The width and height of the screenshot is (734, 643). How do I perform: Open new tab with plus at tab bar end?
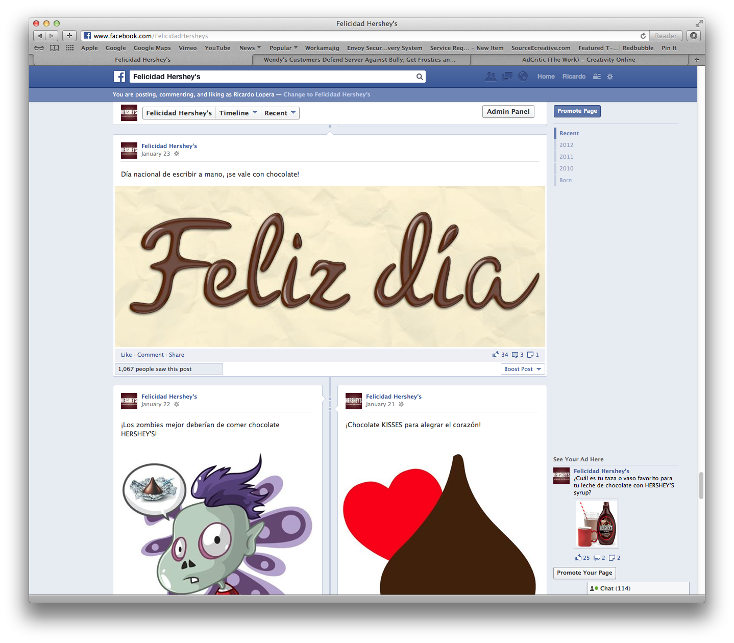tap(697, 60)
